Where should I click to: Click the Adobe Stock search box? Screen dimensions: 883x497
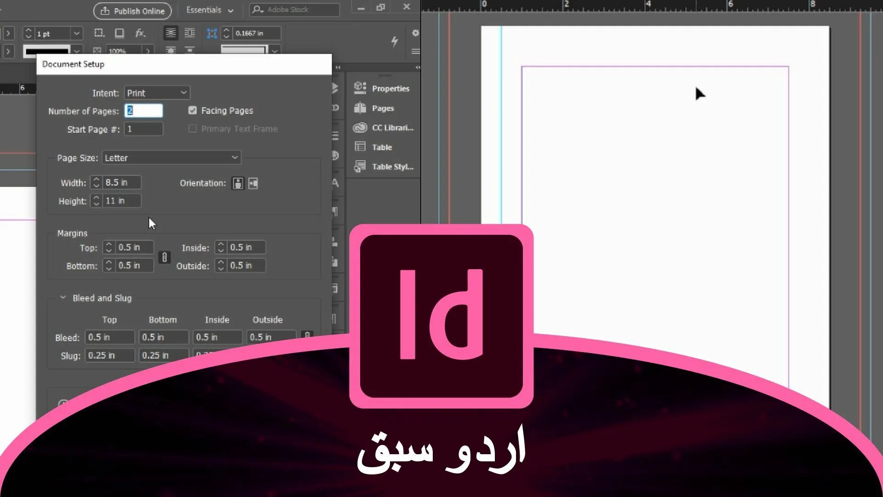click(295, 10)
